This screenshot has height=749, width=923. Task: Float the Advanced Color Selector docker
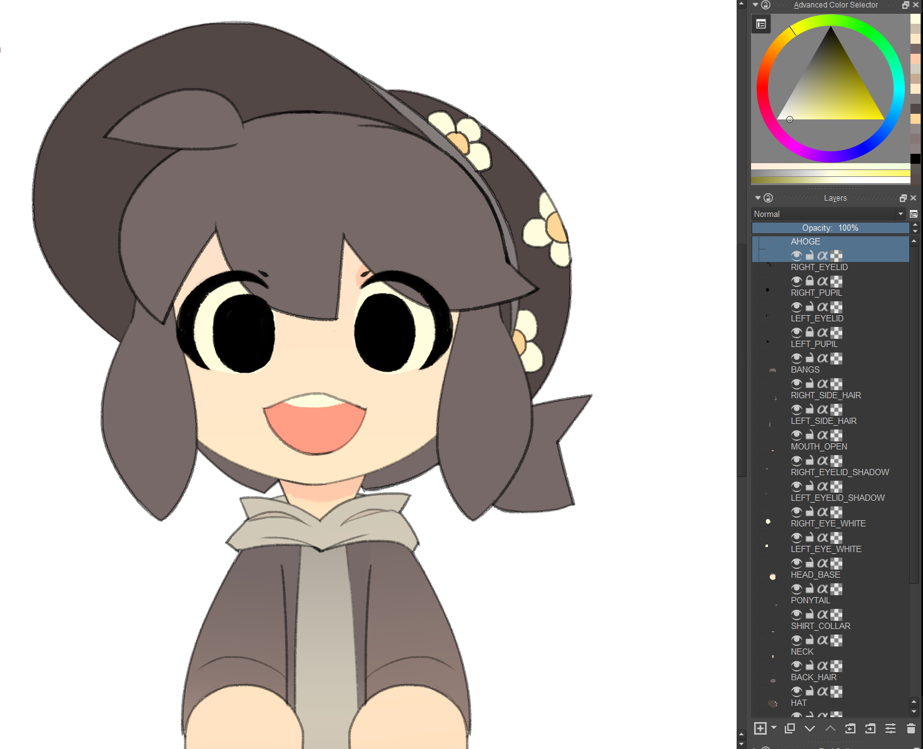pyautogui.click(x=905, y=5)
